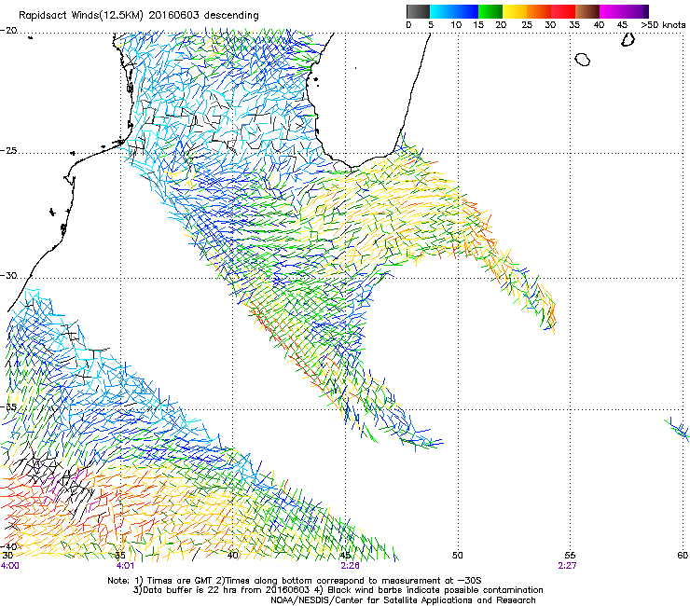Click the '-40' latitude axis label
The width and height of the screenshot is (690, 606).
click(x=8, y=547)
